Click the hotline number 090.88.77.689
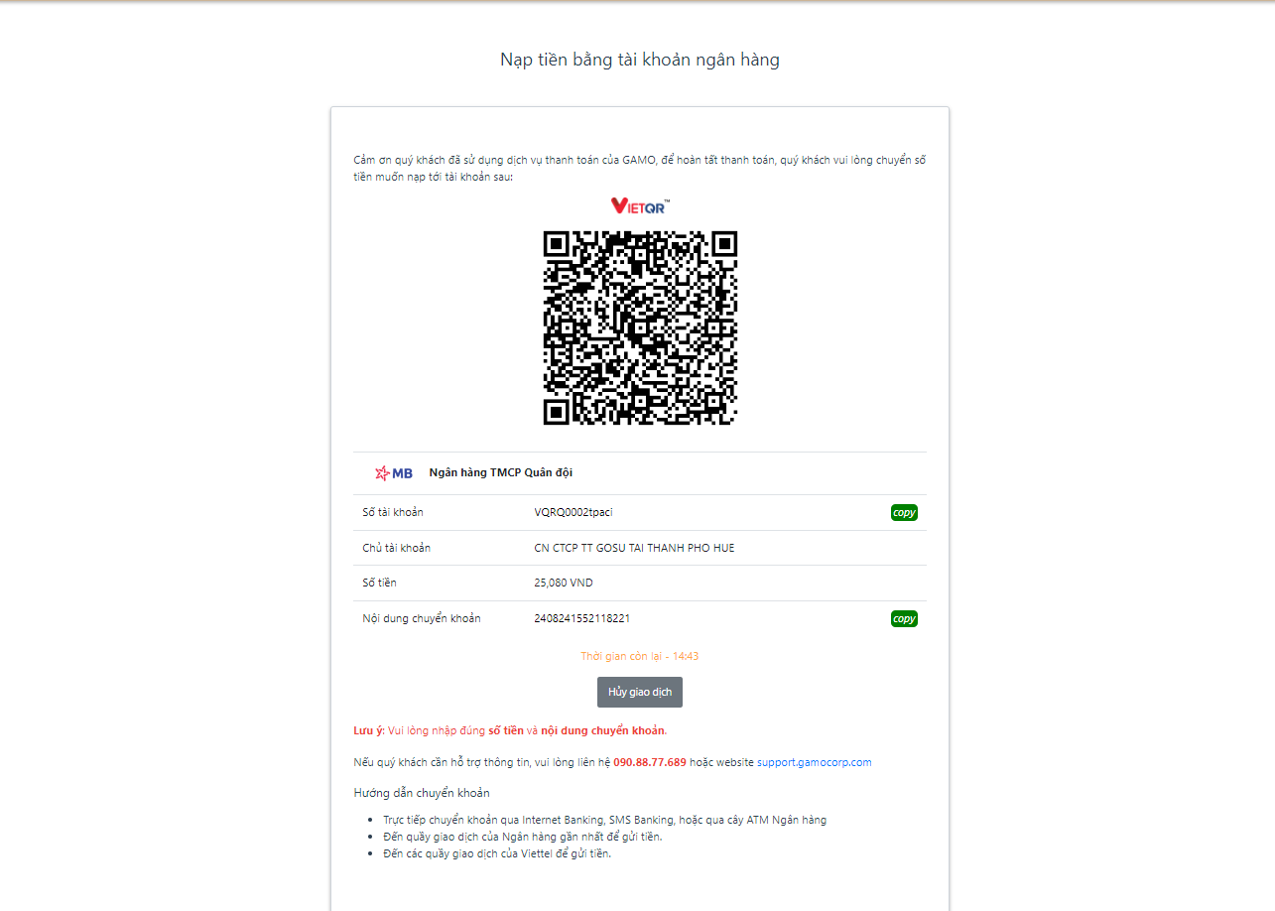Viewport: 1275px width, 911px height. (650, 762)
